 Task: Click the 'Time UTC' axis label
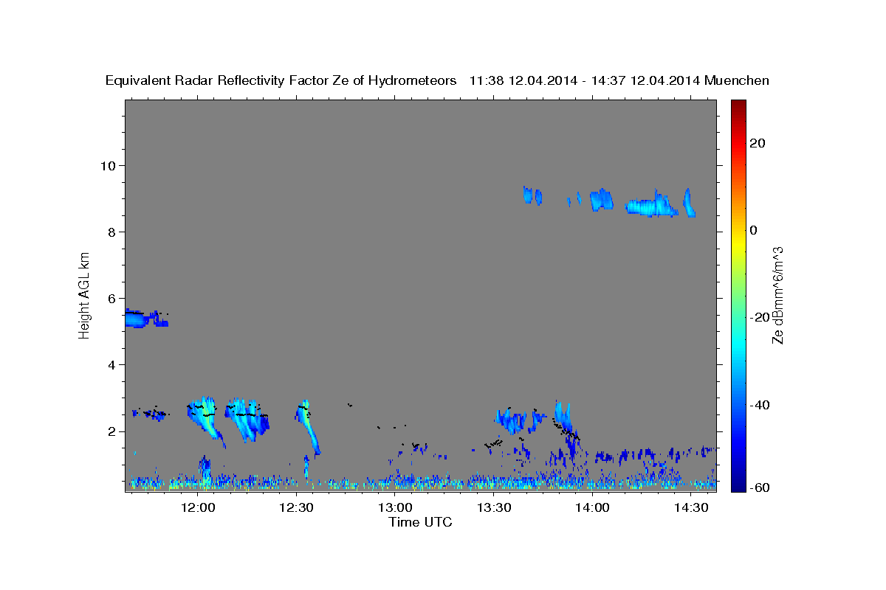420,522
